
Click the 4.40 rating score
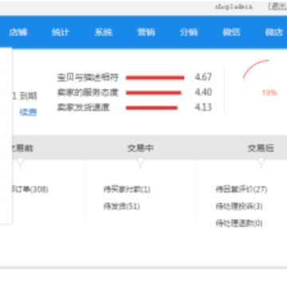tap(203, 92)
